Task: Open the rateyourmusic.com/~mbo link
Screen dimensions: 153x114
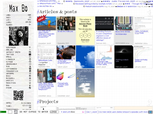Action: pos(50,3)
